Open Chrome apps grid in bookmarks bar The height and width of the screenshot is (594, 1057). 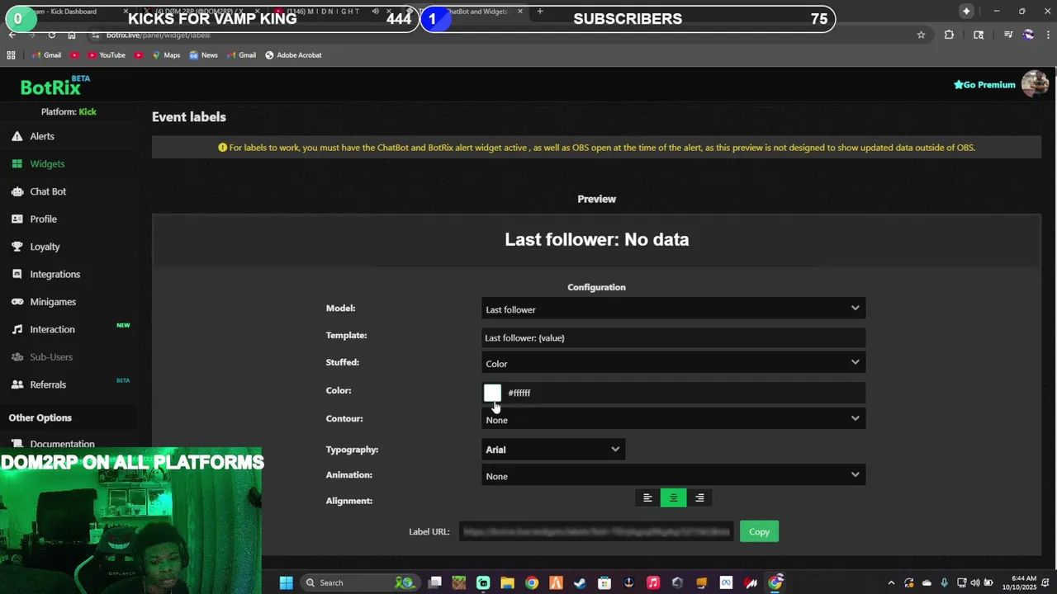pyautogui.click(x=11, y=55)
